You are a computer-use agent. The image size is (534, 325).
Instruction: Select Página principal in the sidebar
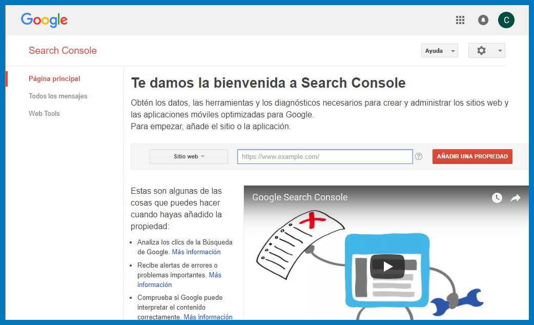point(54,79)
